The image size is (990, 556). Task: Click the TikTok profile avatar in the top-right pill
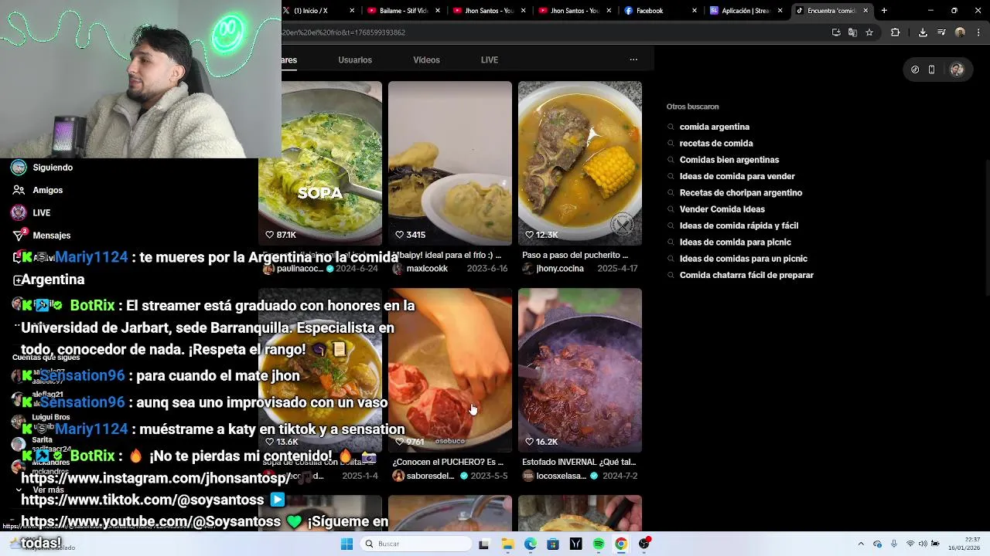(x=957, y=69)
